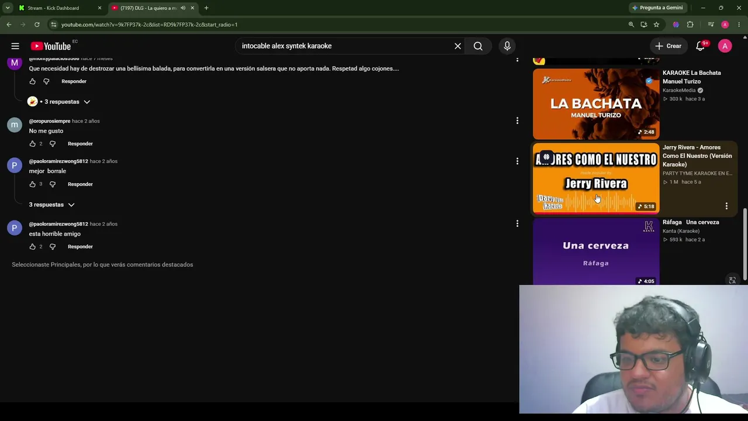Open the YouTube guide hamburger menu
Screen dimensions: 748x421
point(15,46)
